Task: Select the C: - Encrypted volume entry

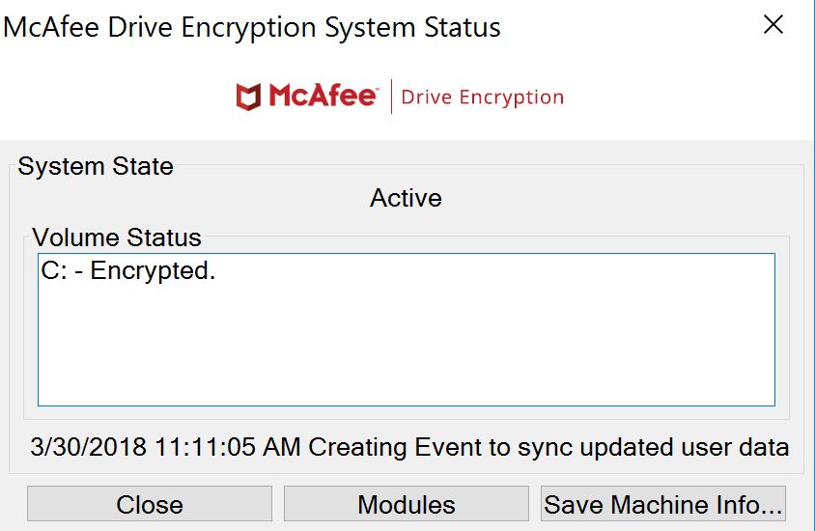Action: tap(128, 271)
